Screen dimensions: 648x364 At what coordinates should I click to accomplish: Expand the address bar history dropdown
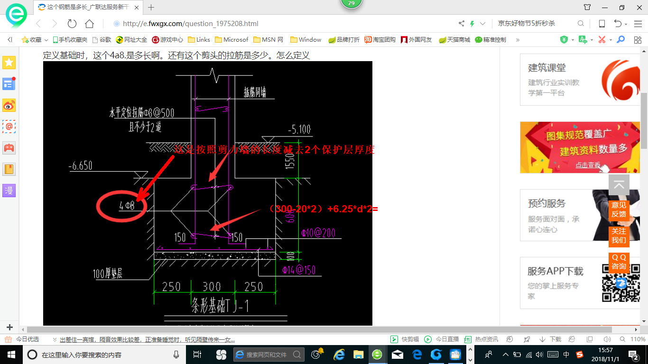pyautogui.click(x=483, y=24)
